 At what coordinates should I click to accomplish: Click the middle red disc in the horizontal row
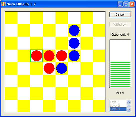pyautogui.click(x=49, y=56)
